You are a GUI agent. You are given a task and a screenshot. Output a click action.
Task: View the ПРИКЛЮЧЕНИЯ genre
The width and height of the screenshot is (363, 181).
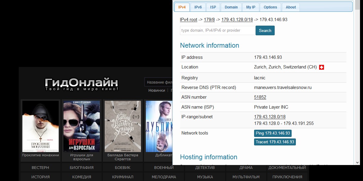pyautogui.click(x=287, y=177)
